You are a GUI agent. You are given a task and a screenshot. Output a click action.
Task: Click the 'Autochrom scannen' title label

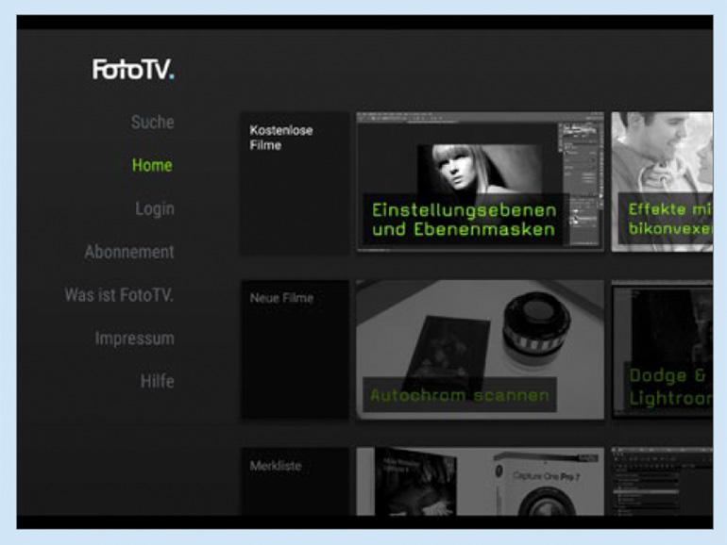(460, 395)
